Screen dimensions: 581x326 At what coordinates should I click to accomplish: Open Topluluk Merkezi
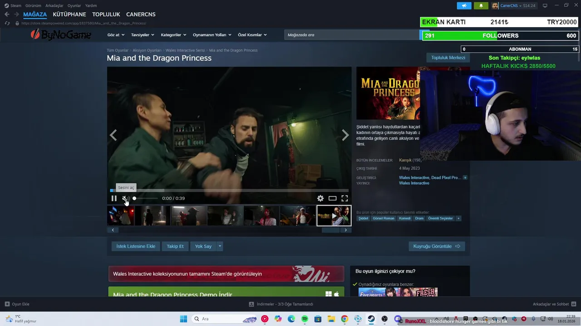click(x=448, y=58)
